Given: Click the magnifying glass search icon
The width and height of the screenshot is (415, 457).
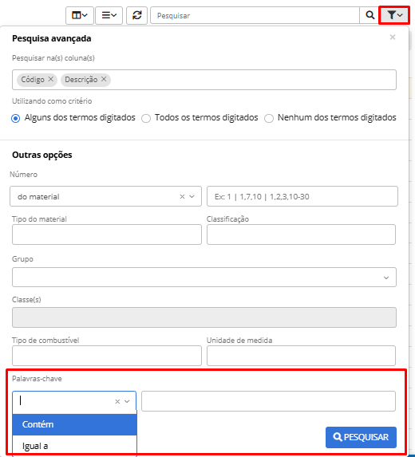Looking at the screenshot, I should coord(370,15).
